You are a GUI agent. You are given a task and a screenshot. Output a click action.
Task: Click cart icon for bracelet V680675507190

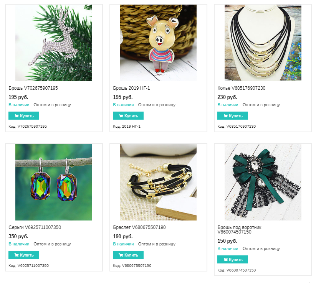121,255
